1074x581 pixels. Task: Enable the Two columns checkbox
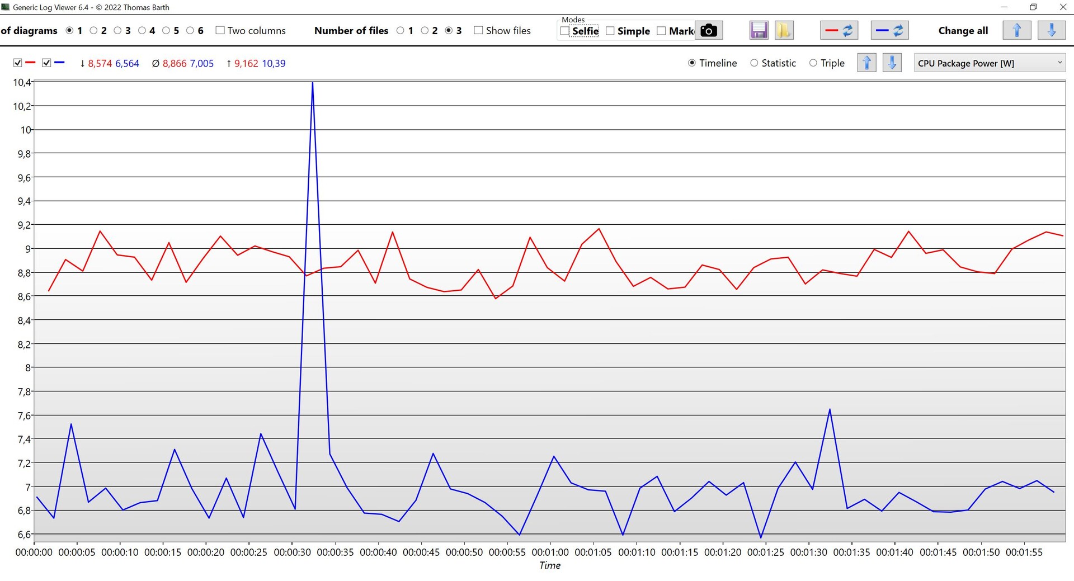pos(220,31)
